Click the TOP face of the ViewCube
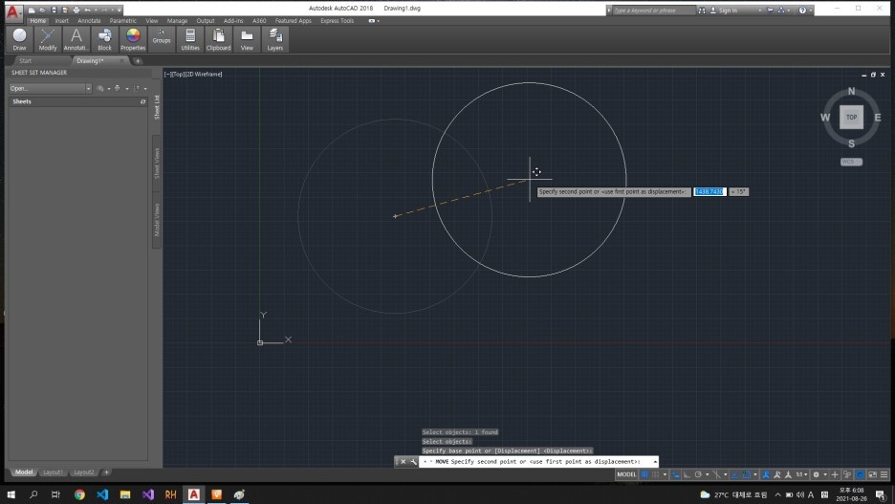Image resolution: width=895 pixels, height=504 pixels. click(x=851, y=117)
